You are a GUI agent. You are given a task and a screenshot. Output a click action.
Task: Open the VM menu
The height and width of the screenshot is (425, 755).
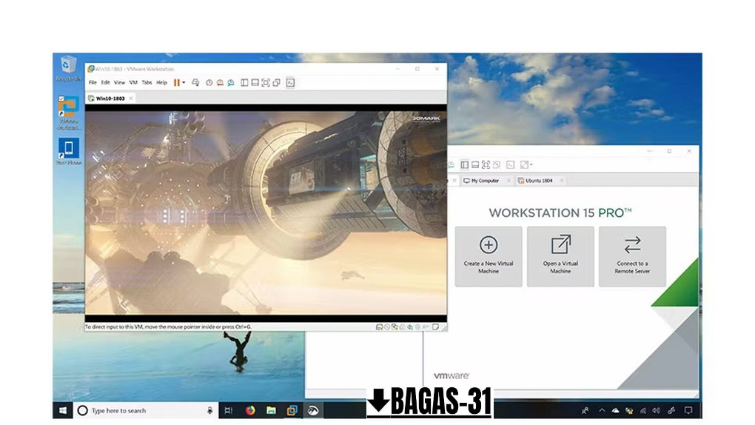coord(133,82)
